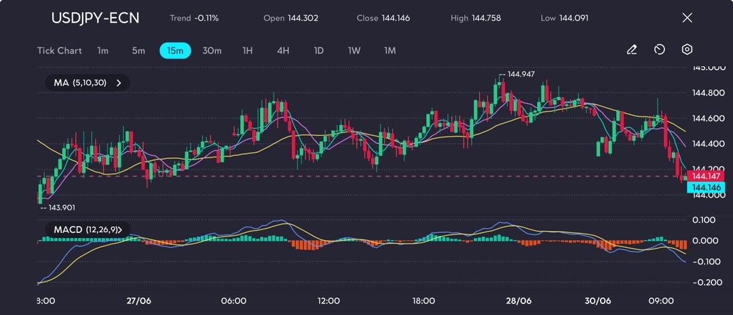Click the highlighted 15m timeframe

pyautogui.click(x=175, y=51)
